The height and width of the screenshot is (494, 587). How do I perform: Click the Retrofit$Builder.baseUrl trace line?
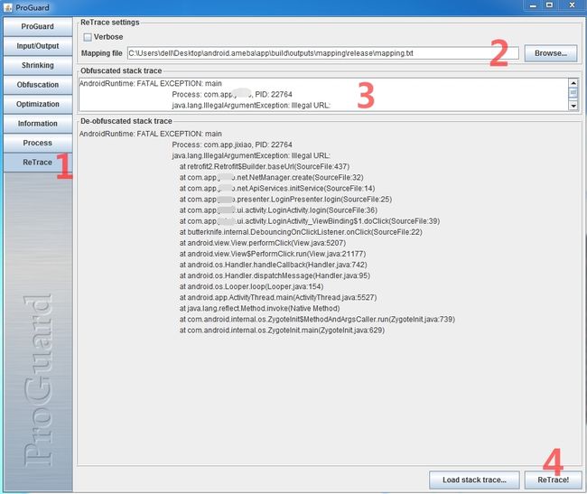[x=265, y=166]
